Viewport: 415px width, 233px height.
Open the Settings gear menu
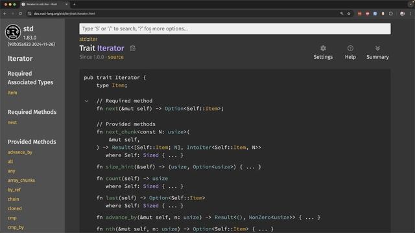click(323, 52)
